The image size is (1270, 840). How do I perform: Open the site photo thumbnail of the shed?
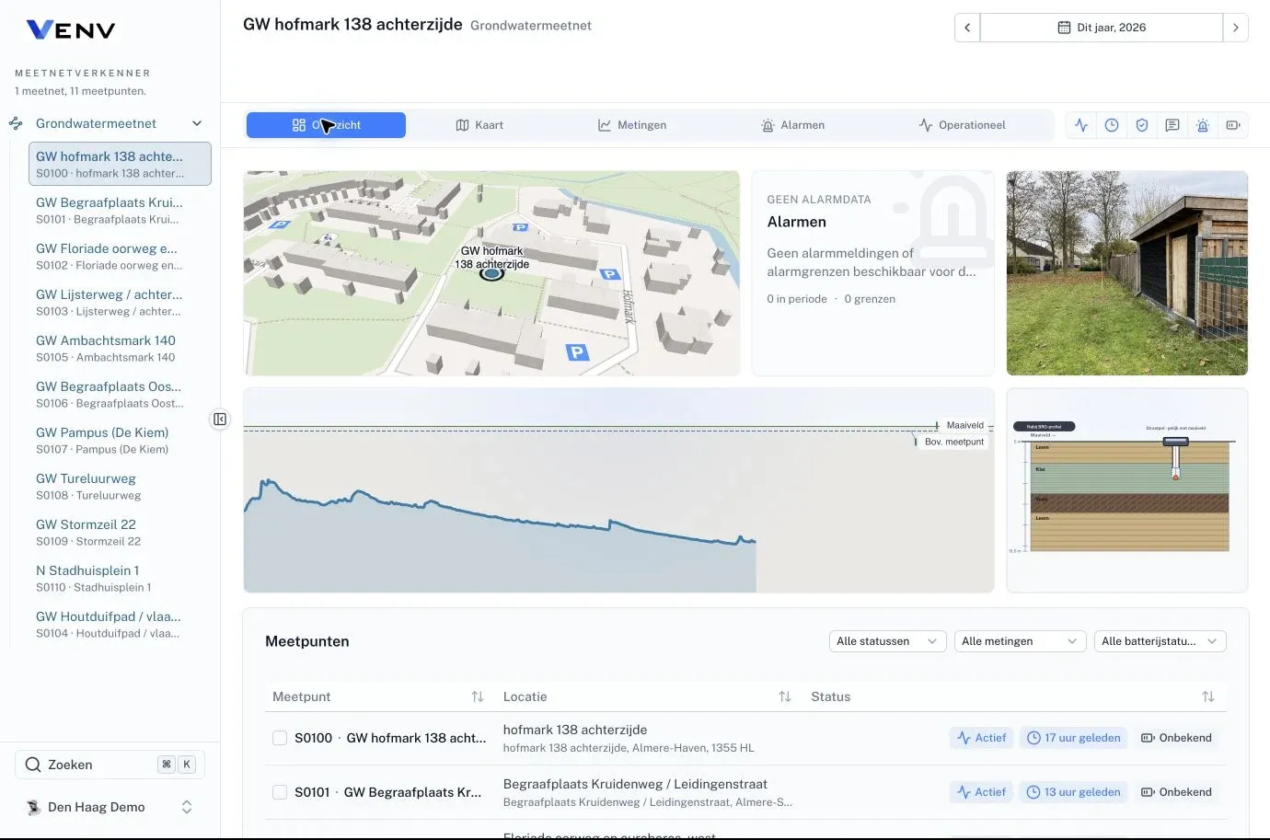[x=1127, y=273]
